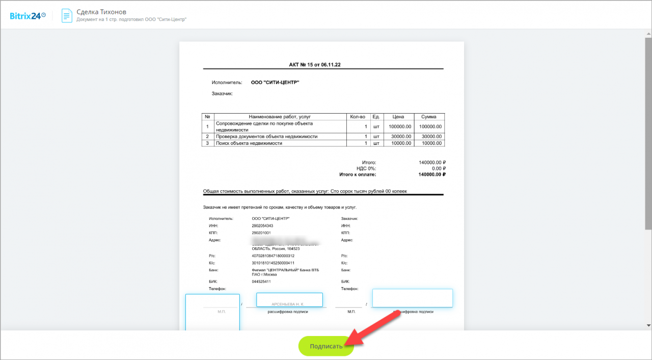
Task: Click the scrollbar up arrow
Action: (648, 33)
